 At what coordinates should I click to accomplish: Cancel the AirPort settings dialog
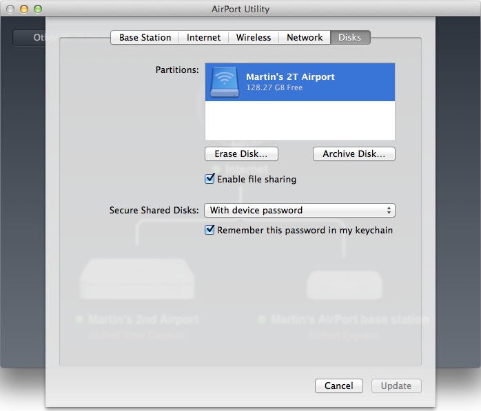point(338,386)
